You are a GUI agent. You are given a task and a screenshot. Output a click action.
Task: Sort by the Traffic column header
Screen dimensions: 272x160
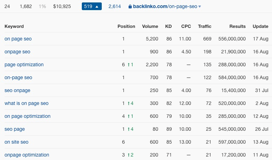point(205,26)
